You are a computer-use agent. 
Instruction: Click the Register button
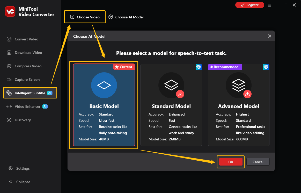249,5
